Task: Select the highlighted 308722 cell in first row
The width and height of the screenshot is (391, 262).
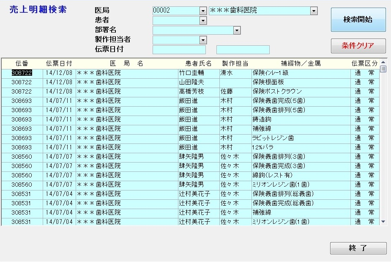Action: 22,73
